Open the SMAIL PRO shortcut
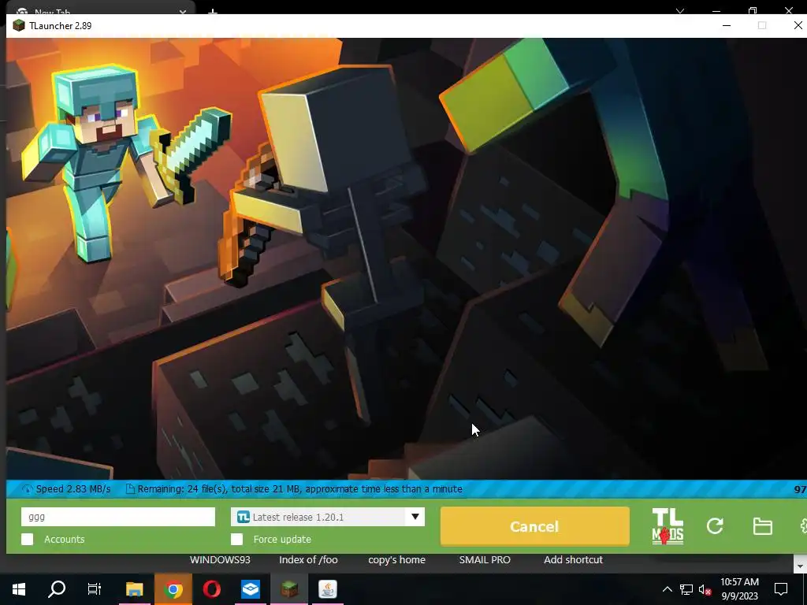 [x=485, y=560]
